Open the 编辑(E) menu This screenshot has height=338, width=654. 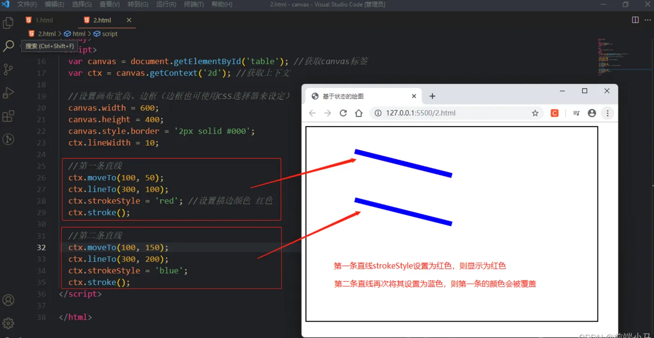[55, 4]
